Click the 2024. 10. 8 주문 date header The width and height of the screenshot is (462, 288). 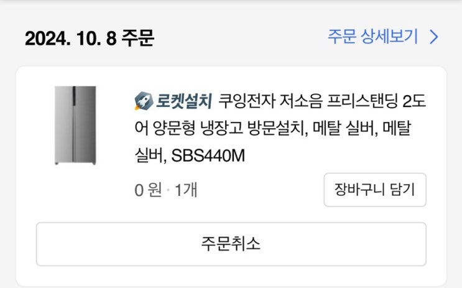pos(90,39)
